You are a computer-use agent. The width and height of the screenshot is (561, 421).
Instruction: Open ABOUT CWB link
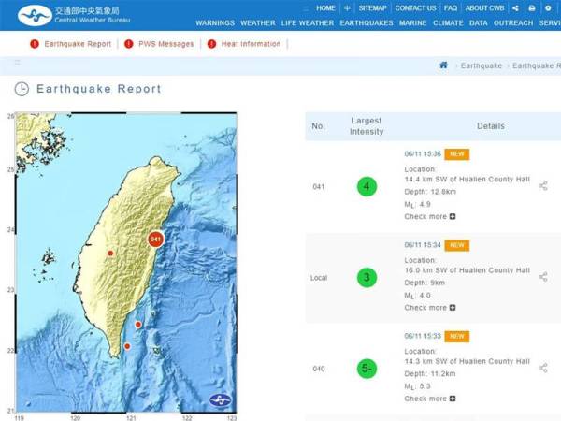tap(484, 8)
